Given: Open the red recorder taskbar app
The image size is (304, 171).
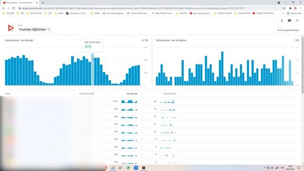Looking at the screenshot, I should click(x=143, y=168).
